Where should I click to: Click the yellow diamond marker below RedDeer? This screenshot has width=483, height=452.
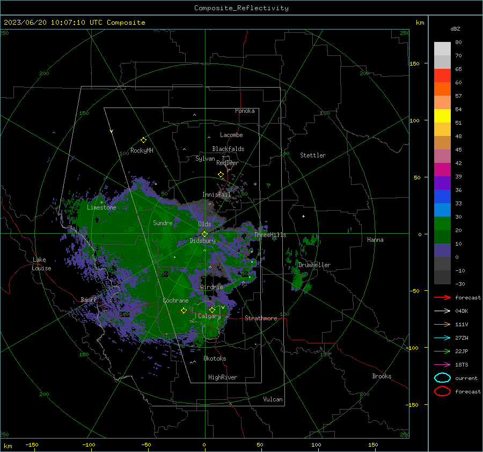[221, 175]
